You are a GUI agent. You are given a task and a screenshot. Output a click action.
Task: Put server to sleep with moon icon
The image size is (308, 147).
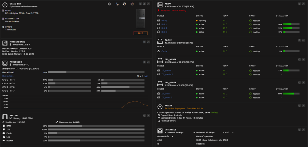(x=117, y=4)
